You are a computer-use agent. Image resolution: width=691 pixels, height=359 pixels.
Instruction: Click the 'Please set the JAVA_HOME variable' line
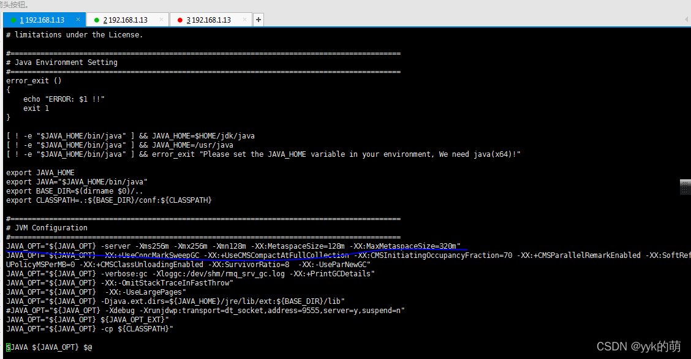263,154
